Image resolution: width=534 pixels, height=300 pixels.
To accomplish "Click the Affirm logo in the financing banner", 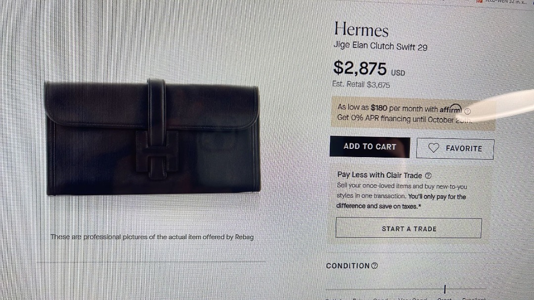I will coord(450,109).
